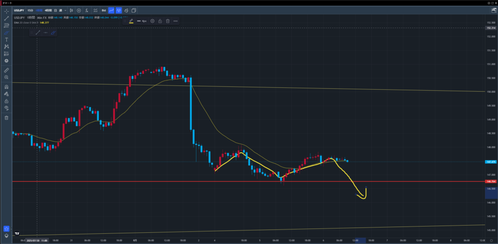Image resolution: width=498 pixels, height=244 pixels.
Task: Click the USDJPY symbol selector
Action: 19,11
